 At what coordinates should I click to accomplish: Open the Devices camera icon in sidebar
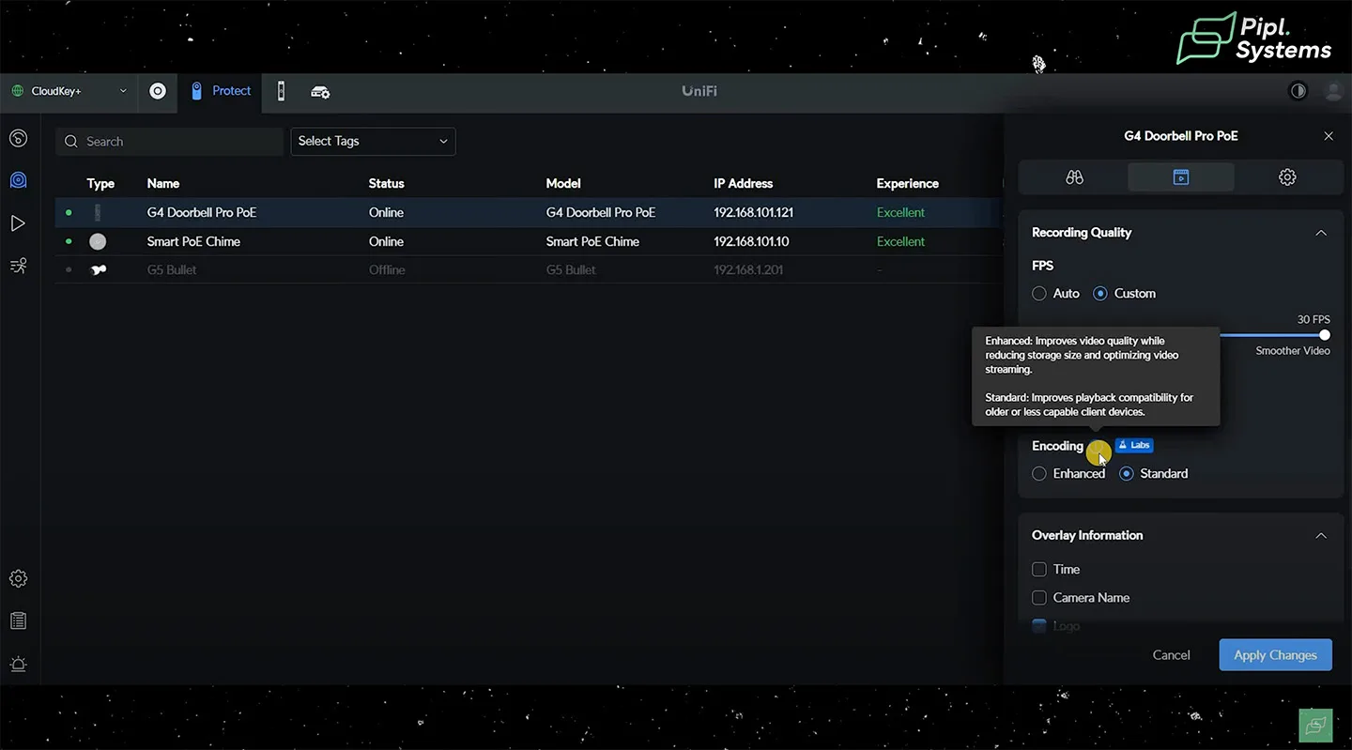(18, 180)
